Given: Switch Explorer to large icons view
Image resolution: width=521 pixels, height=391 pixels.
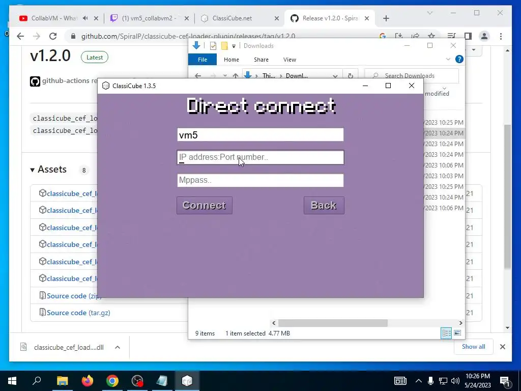Looking at the screenshot, I should pos(457,333).
